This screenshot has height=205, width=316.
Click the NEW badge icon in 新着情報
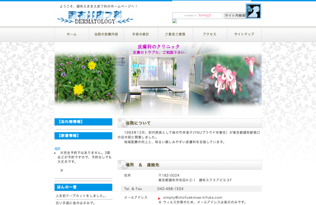click(x=57, y=149)
